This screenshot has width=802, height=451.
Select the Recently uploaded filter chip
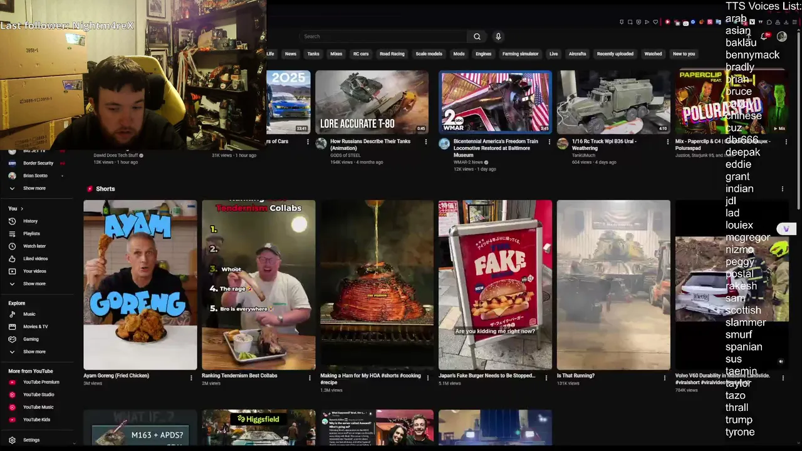click(x=615, y=54)
